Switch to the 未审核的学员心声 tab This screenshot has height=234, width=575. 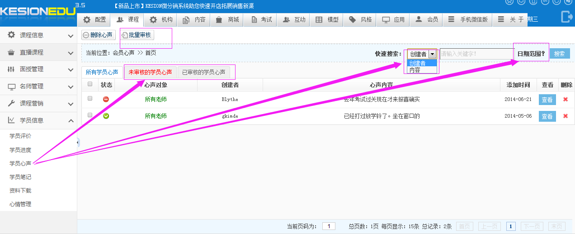(x=150, y=72)
